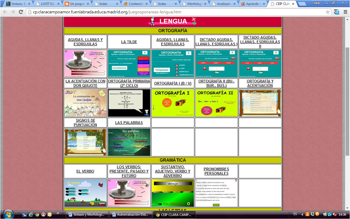Launch Internet Explorer from quick launch
Image resolution: width=350 pixels, height=219 pixels.
click(x=31, y=215)
